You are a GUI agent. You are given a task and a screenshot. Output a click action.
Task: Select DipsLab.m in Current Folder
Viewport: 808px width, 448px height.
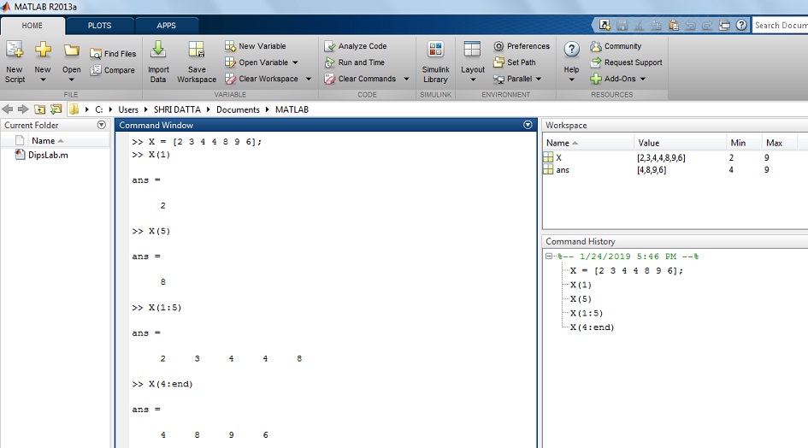click(x=48, y=155)
